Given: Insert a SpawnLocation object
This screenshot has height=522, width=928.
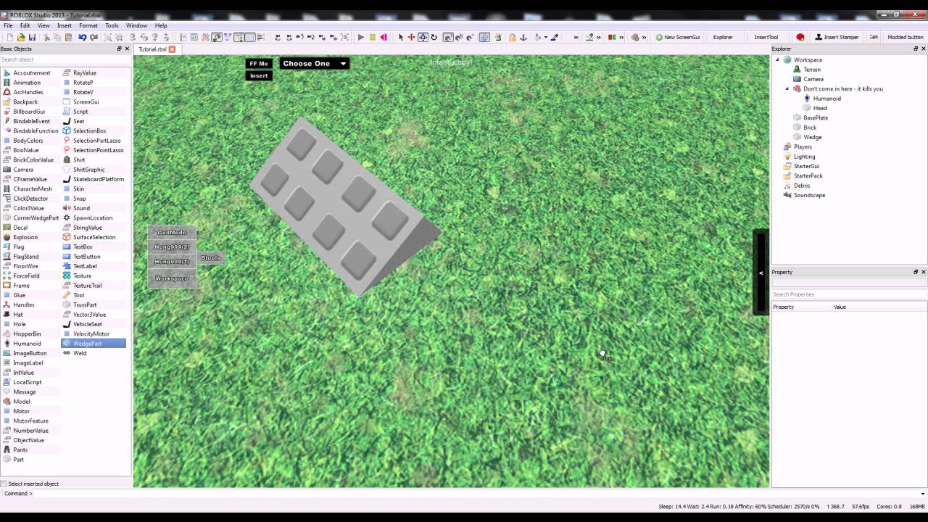Looking at the screenshot, I should tap(93, 217).
